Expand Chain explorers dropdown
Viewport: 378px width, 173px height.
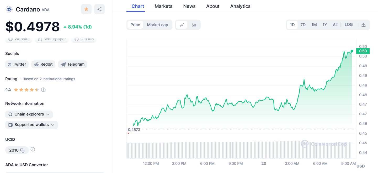[29, 114]
